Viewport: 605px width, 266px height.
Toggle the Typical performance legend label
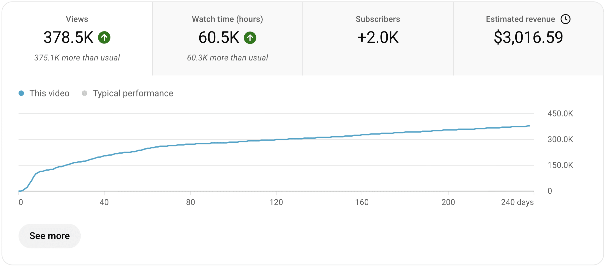(133, 93)
